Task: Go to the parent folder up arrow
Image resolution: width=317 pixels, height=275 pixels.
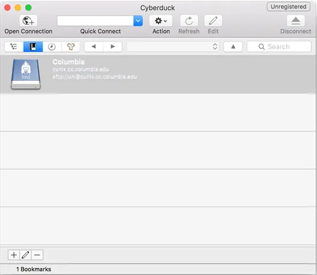Action: coord(233,47)
